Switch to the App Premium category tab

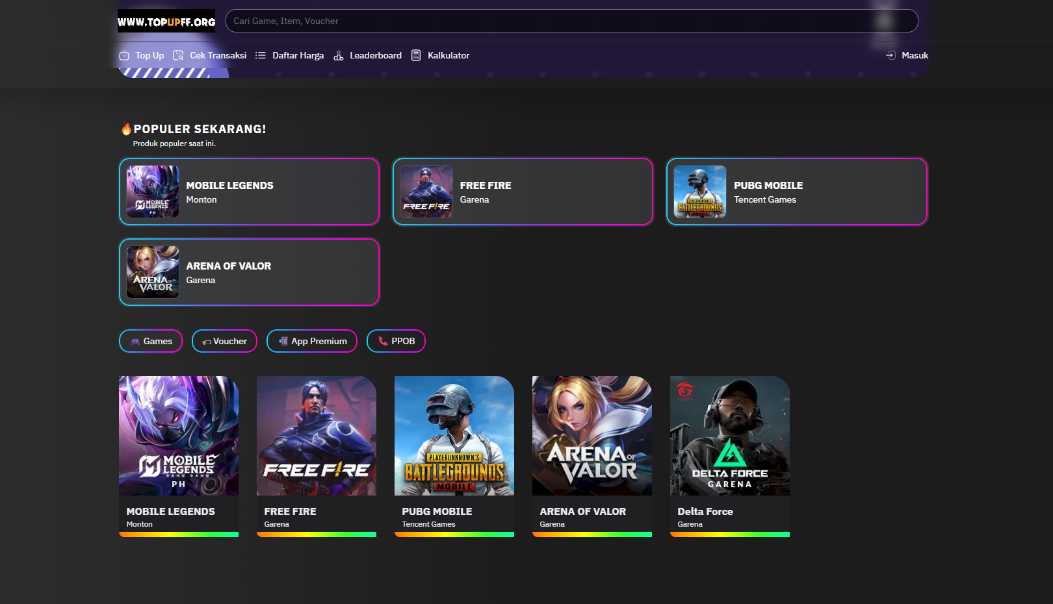coord(312,341)
